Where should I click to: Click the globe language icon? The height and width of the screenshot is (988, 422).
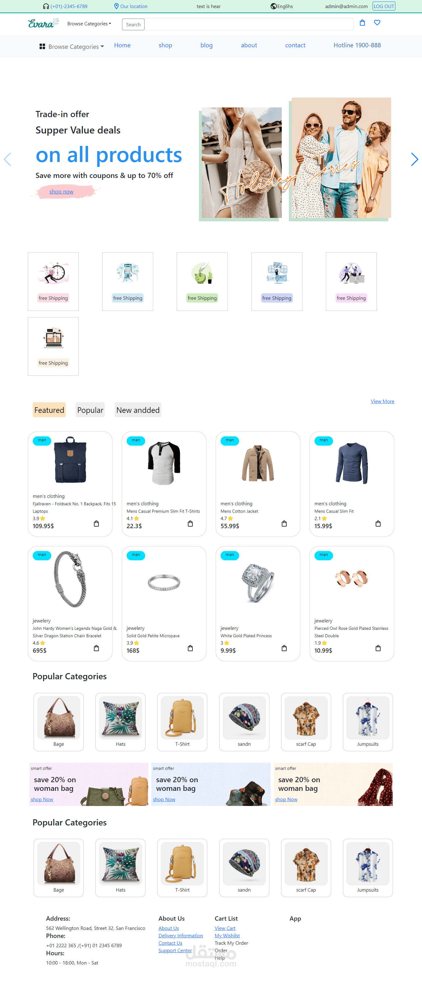click(274, 6)
